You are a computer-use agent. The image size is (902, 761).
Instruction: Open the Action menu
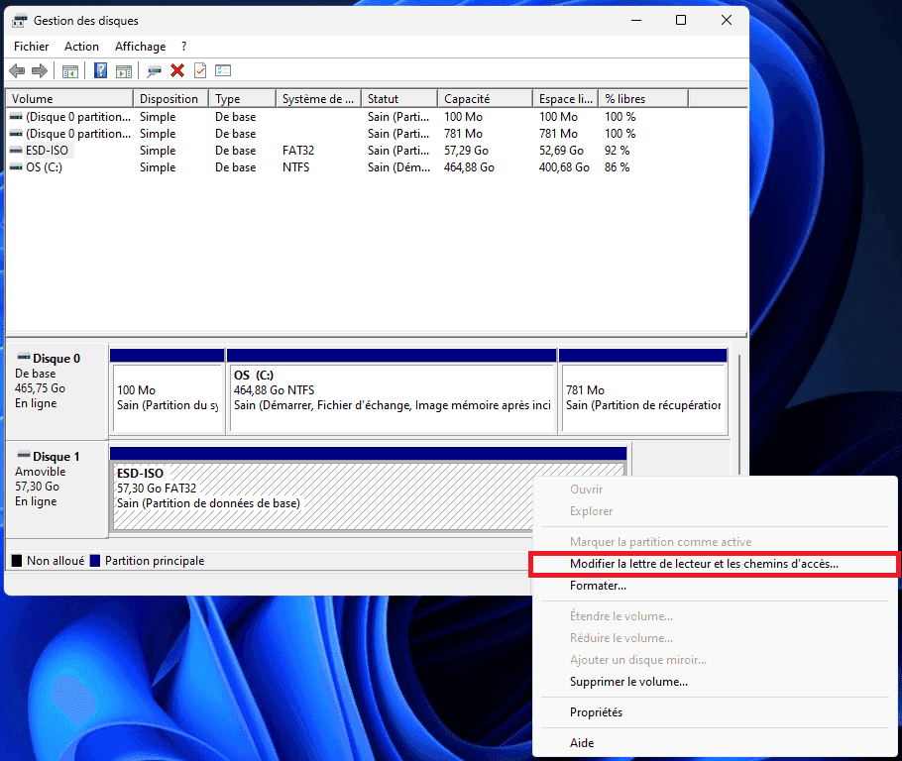point(81,47)
